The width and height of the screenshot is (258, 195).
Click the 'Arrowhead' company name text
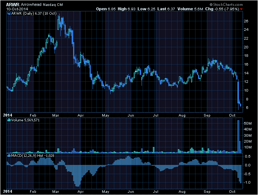[31, 5]
